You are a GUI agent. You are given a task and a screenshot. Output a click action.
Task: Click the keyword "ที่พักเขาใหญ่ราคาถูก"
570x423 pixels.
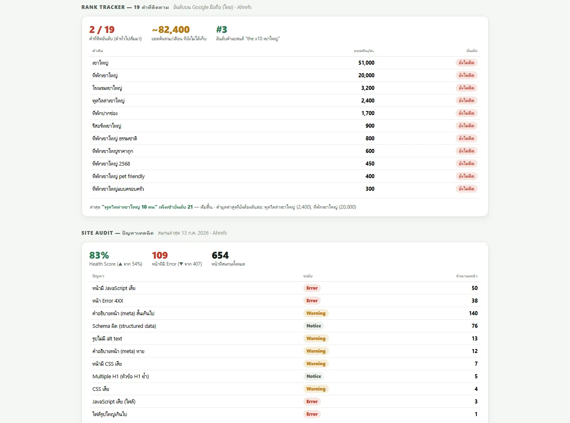[113, 151]
